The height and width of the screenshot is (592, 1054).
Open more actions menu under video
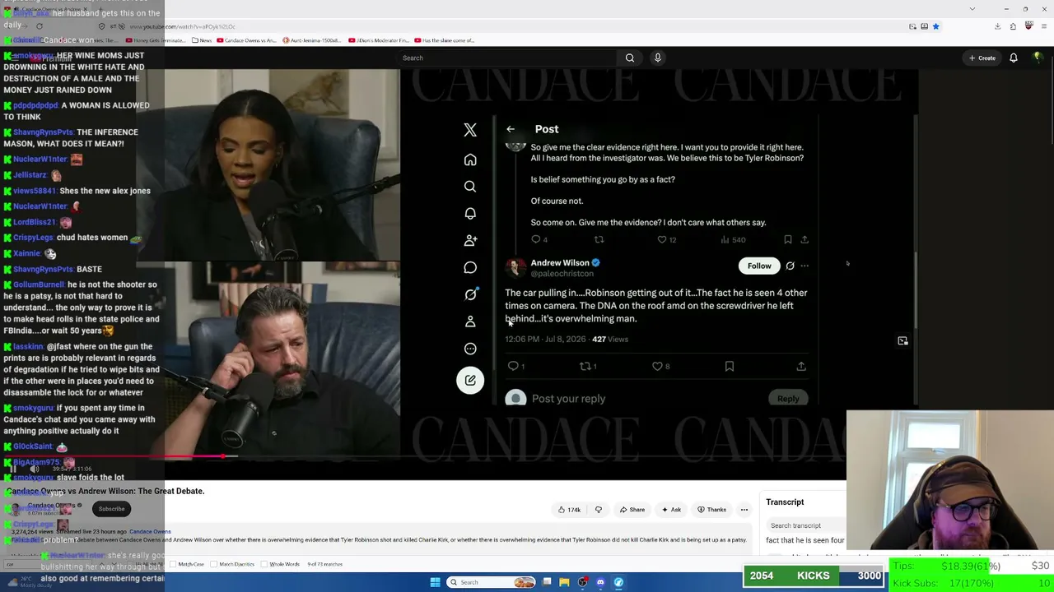pos(744,510)
